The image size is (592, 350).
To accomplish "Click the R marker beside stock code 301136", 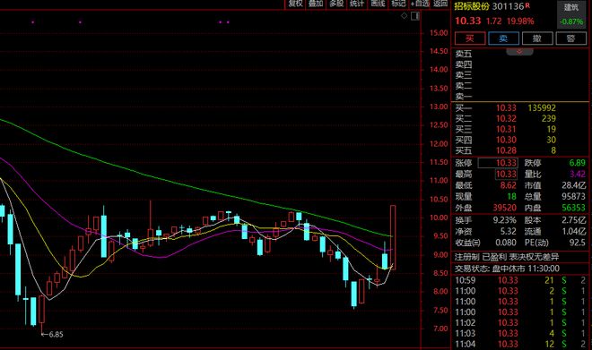I will [527, 5].
